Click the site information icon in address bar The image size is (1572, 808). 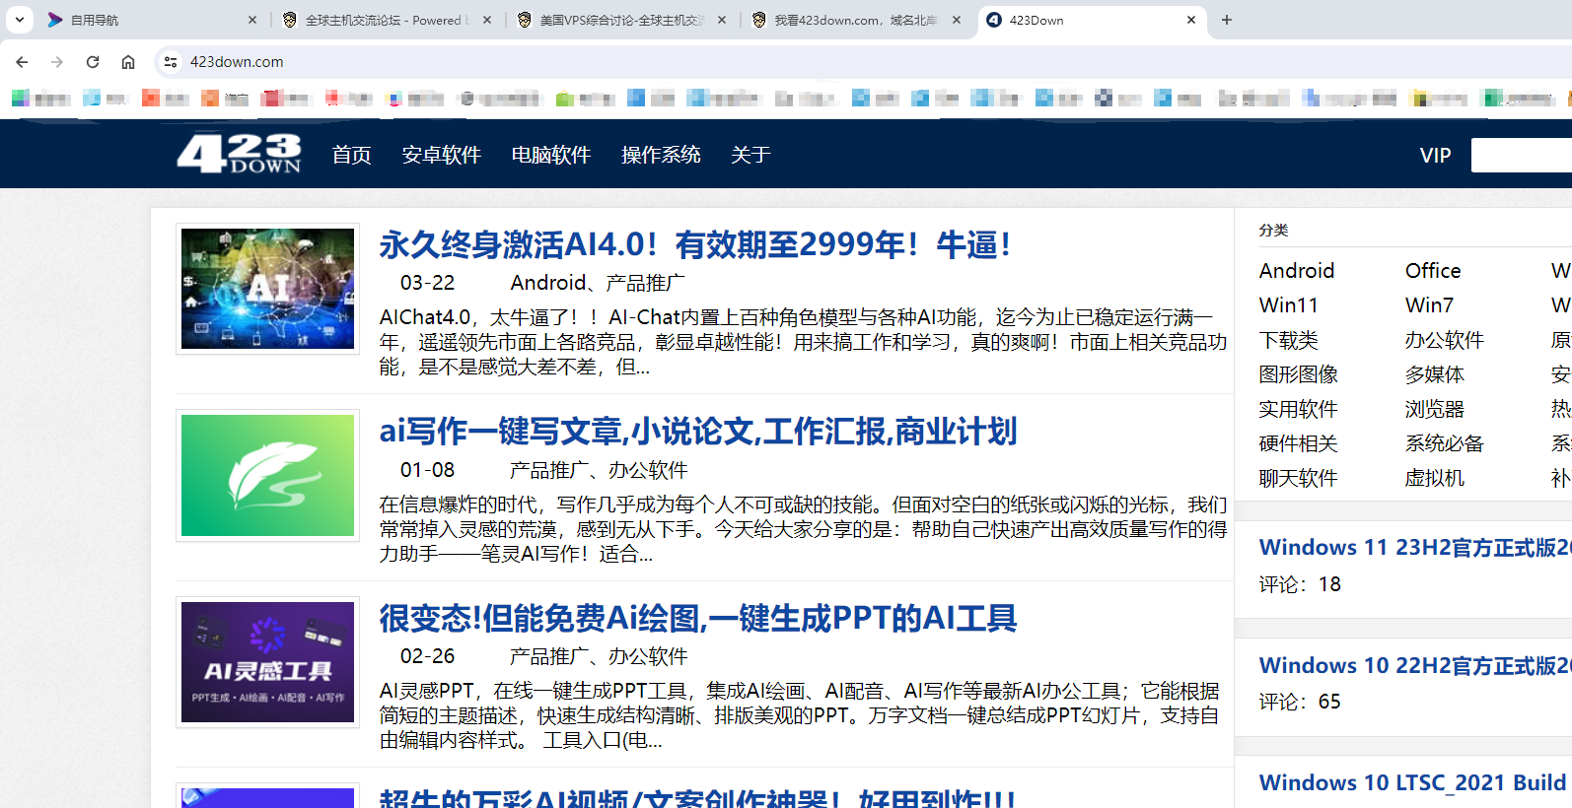click(171, 62)
